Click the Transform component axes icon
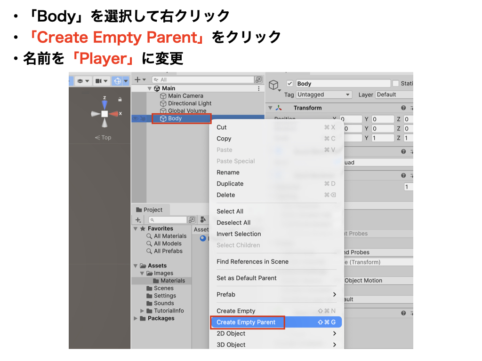 click(279, 108)
